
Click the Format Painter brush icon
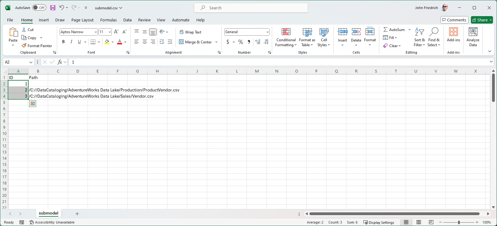(24, 46)
